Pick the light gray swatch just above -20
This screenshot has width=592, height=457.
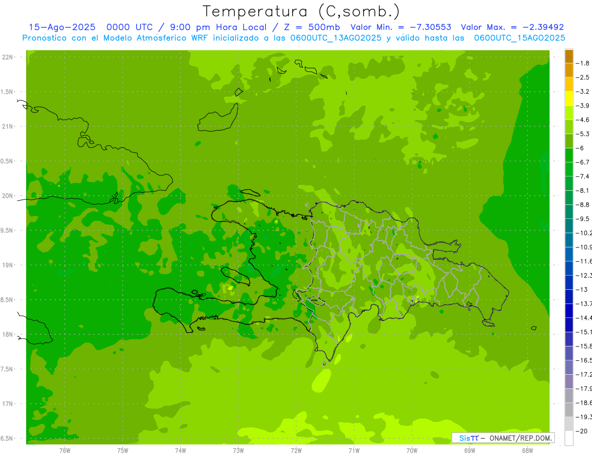[x=569, y=424]
